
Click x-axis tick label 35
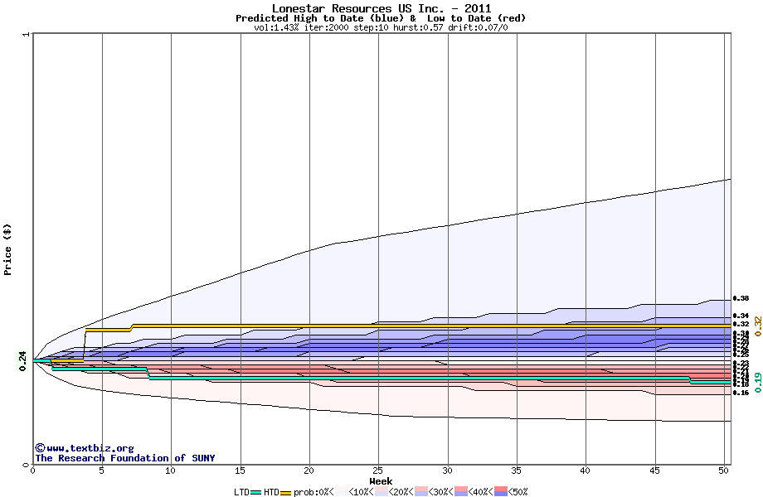point(517,470)
